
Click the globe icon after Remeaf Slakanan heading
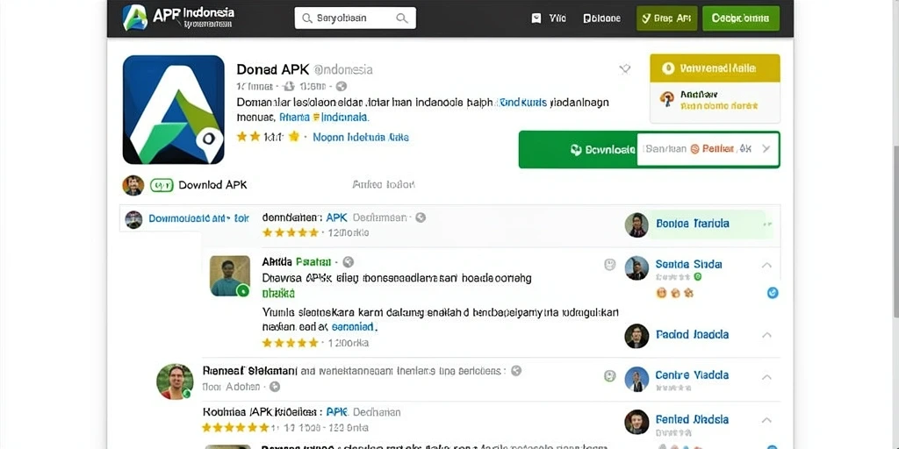click(x=516, y=371)
